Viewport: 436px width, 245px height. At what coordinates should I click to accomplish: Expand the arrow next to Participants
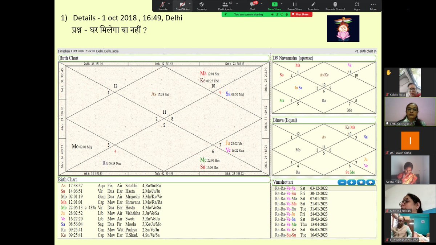coord(237,3)
